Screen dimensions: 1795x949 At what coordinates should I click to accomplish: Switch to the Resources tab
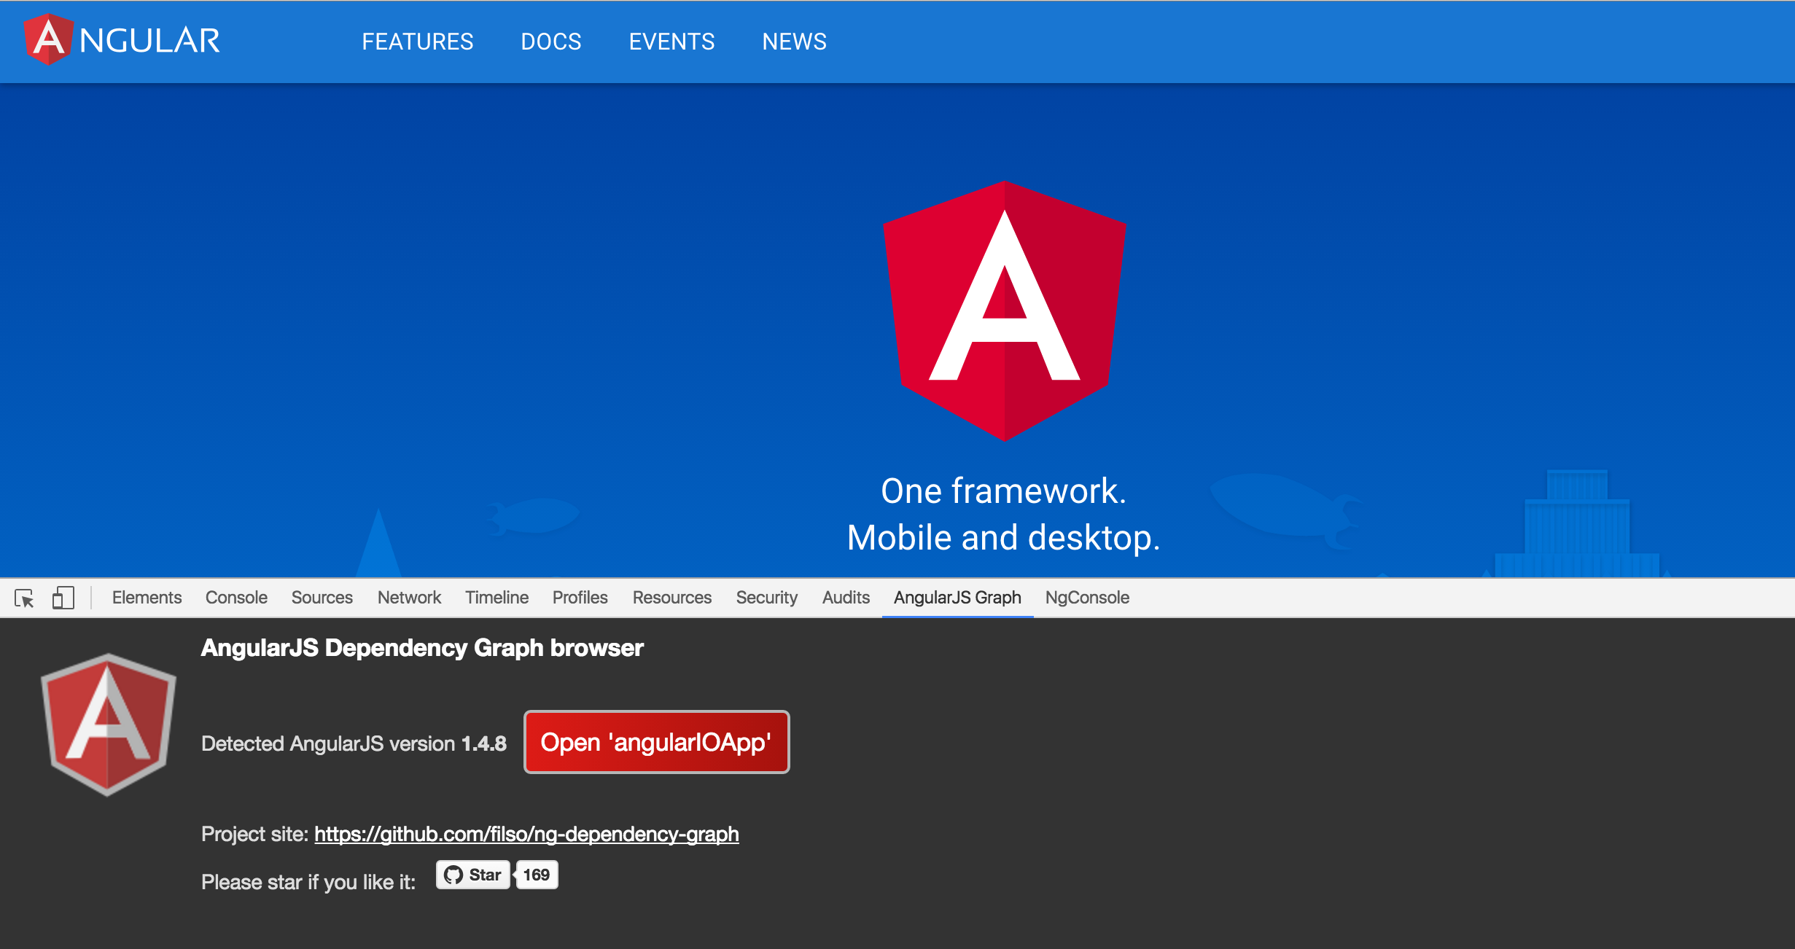point(672,598)
